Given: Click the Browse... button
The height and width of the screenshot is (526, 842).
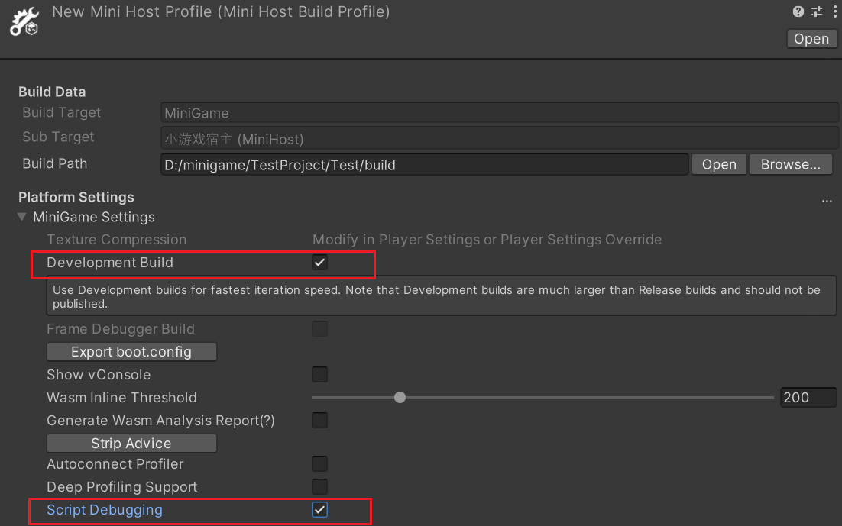Looking at the screenshot, I should pos(790,164).
